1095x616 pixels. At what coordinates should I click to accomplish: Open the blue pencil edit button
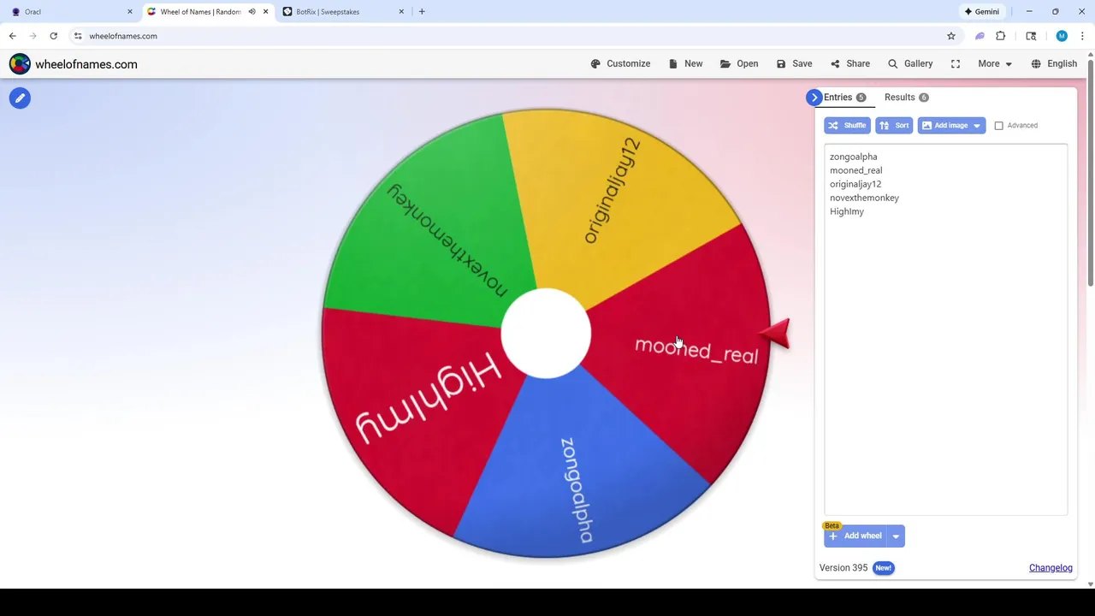tap(20, 98)
